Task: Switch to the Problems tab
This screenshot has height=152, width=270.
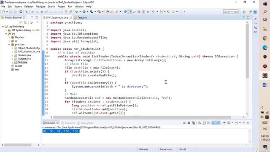Action: [70, 123]
